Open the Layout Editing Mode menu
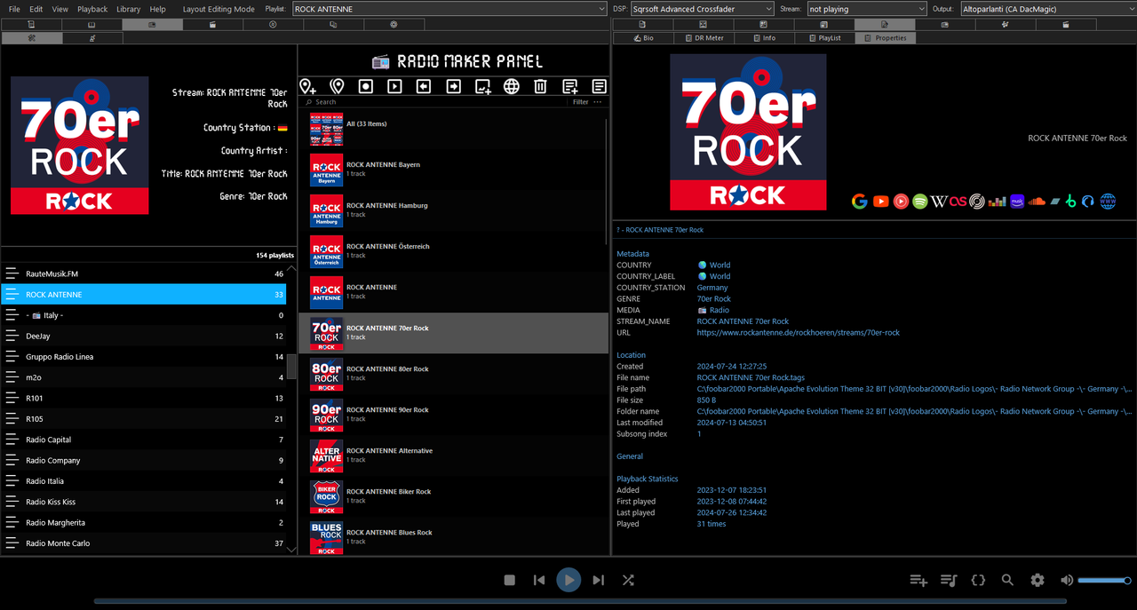 219,9
